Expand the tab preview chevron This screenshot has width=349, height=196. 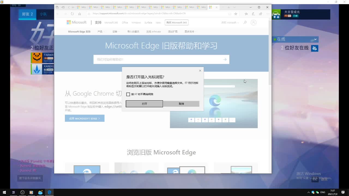[x=234, y=7]
